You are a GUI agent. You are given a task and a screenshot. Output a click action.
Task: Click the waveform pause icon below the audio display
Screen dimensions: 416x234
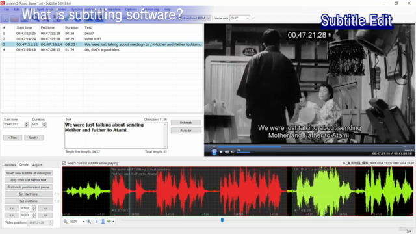coord(97,221)
